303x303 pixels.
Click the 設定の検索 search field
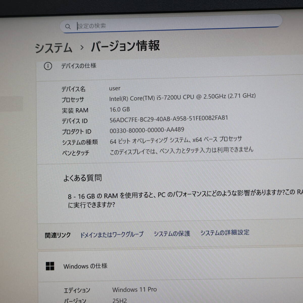[172, 26]
